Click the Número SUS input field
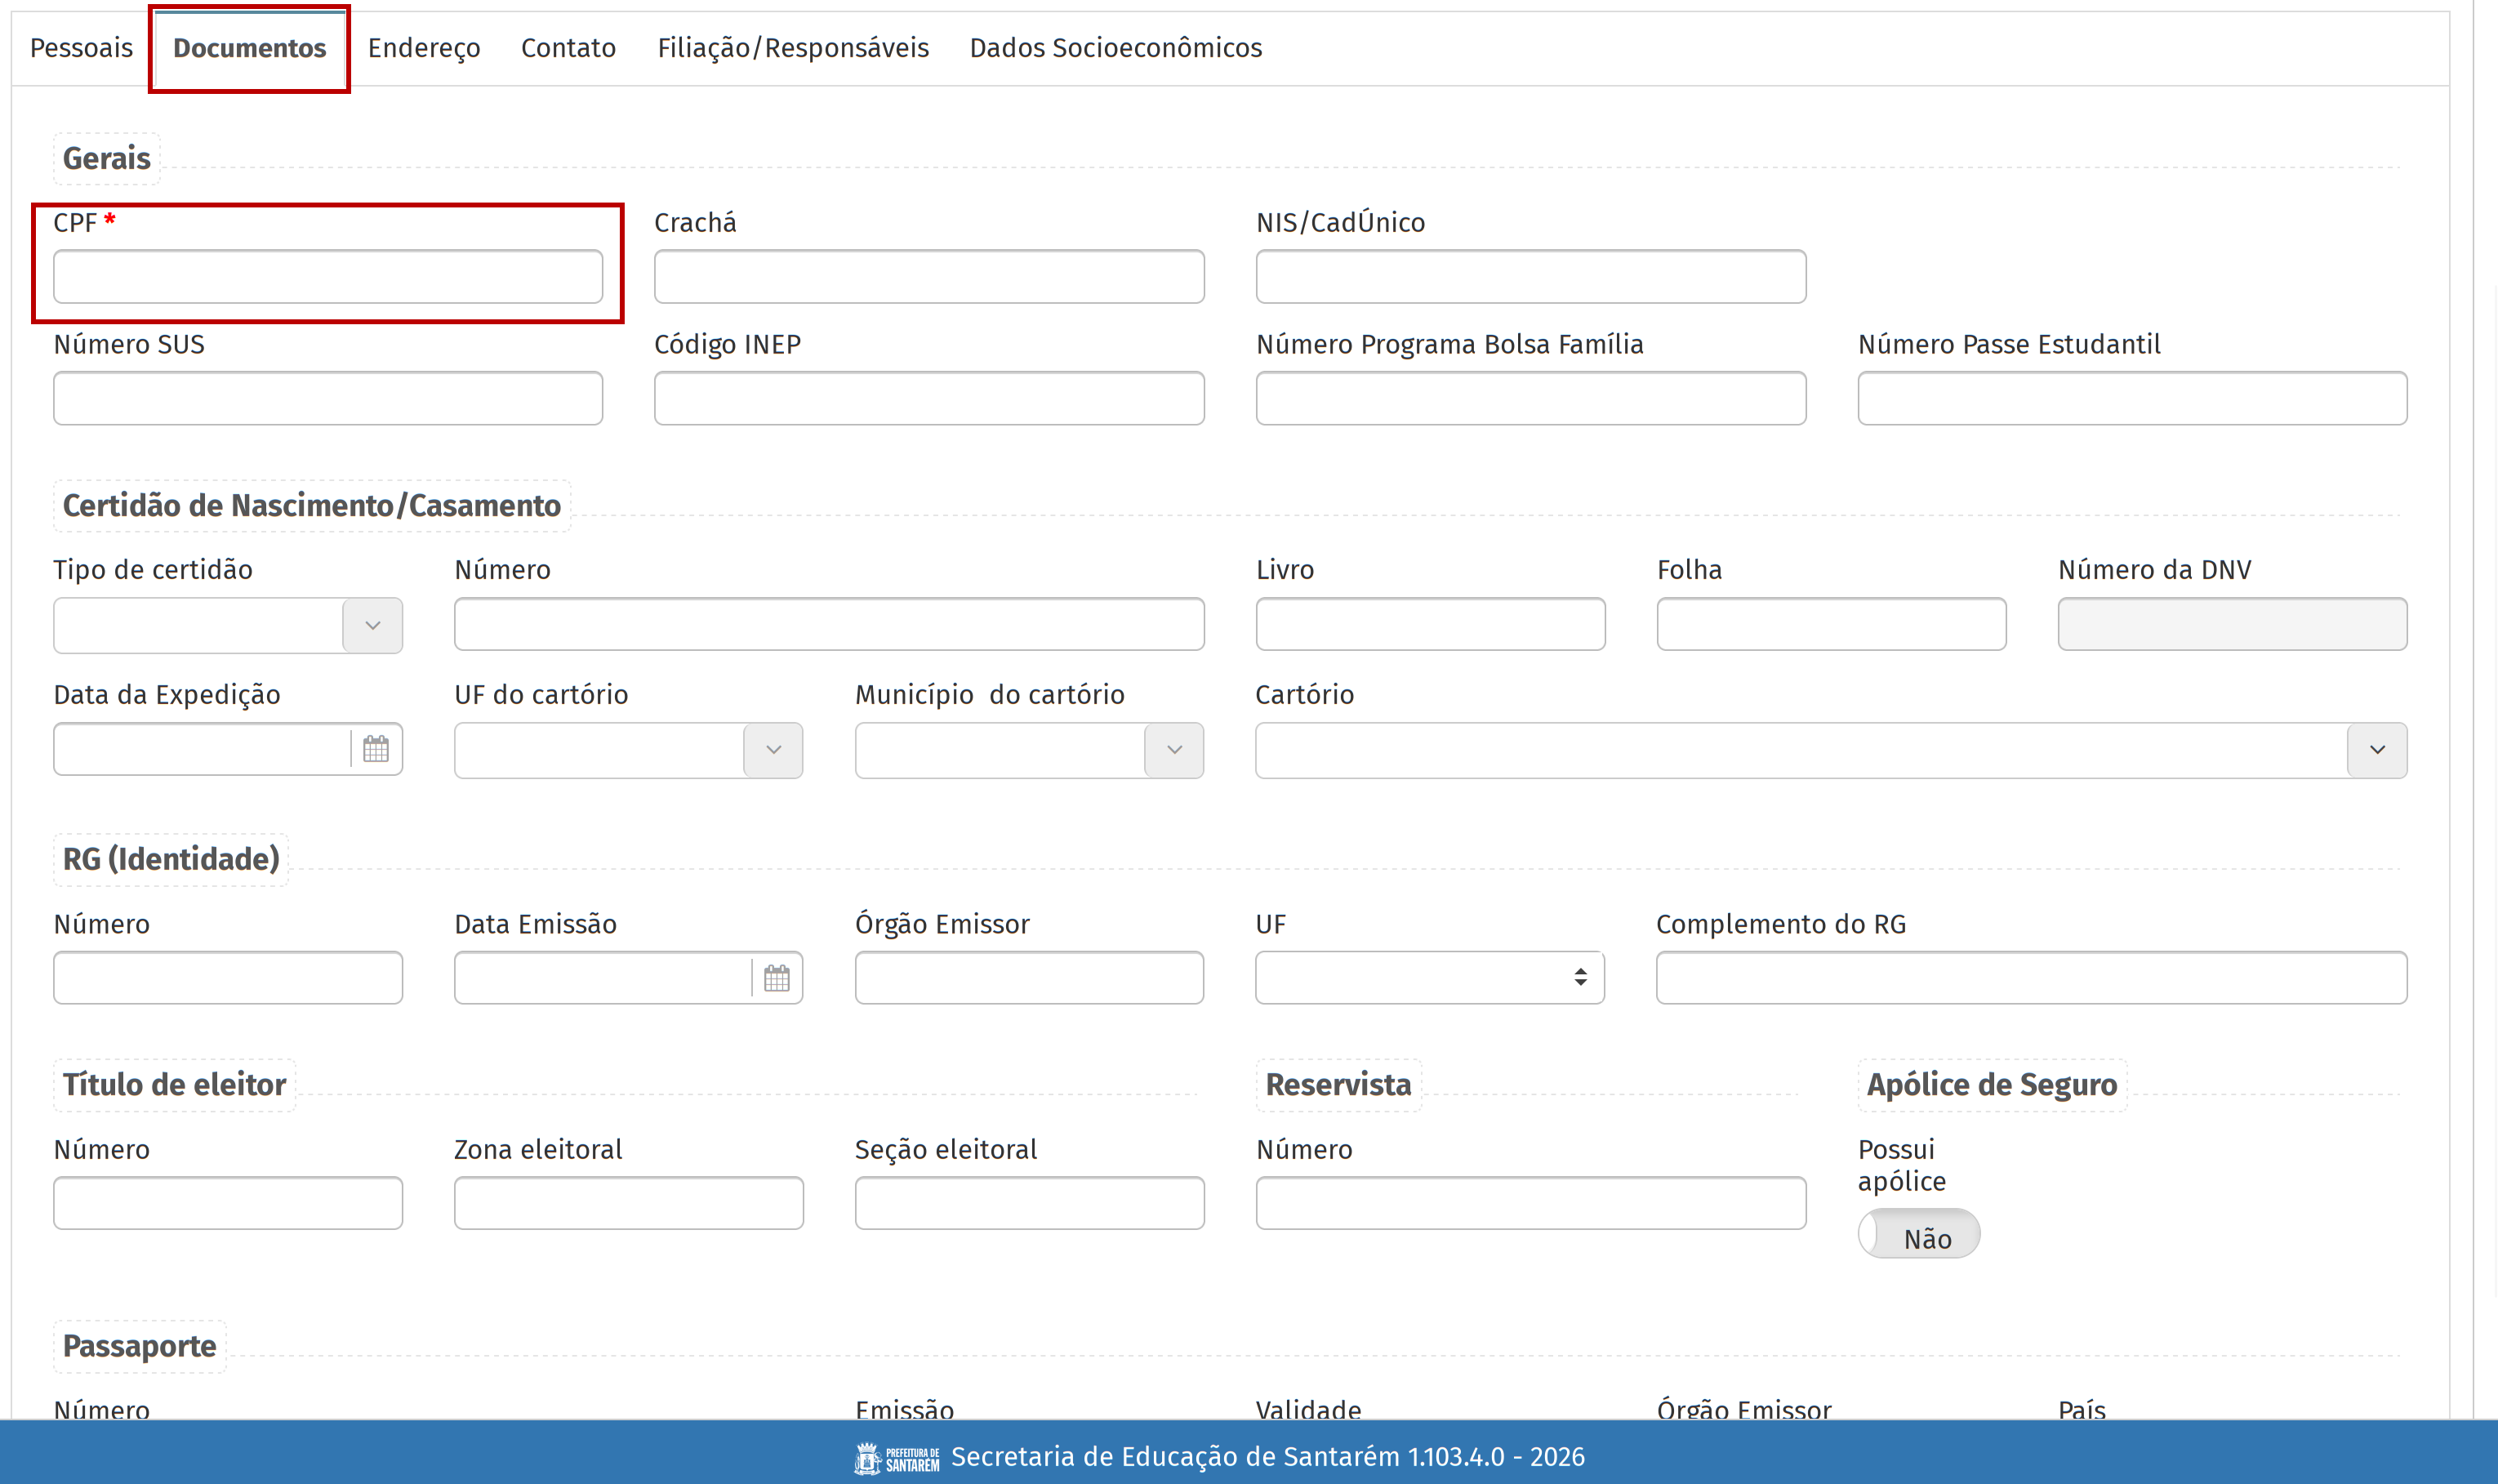The image size is (2498, 1484). (x=328, y=399)
